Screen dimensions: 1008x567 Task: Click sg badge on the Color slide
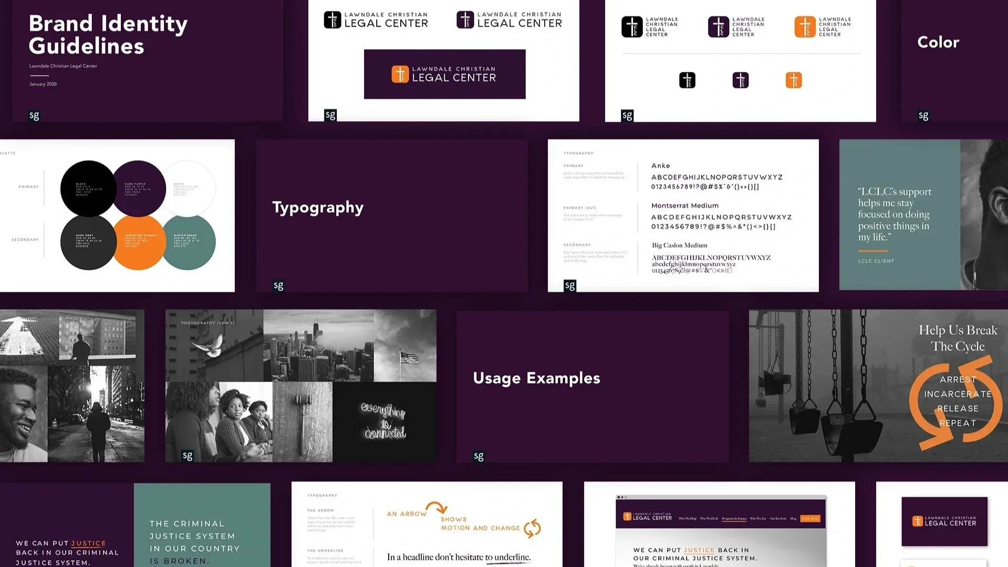click(923, 115)
